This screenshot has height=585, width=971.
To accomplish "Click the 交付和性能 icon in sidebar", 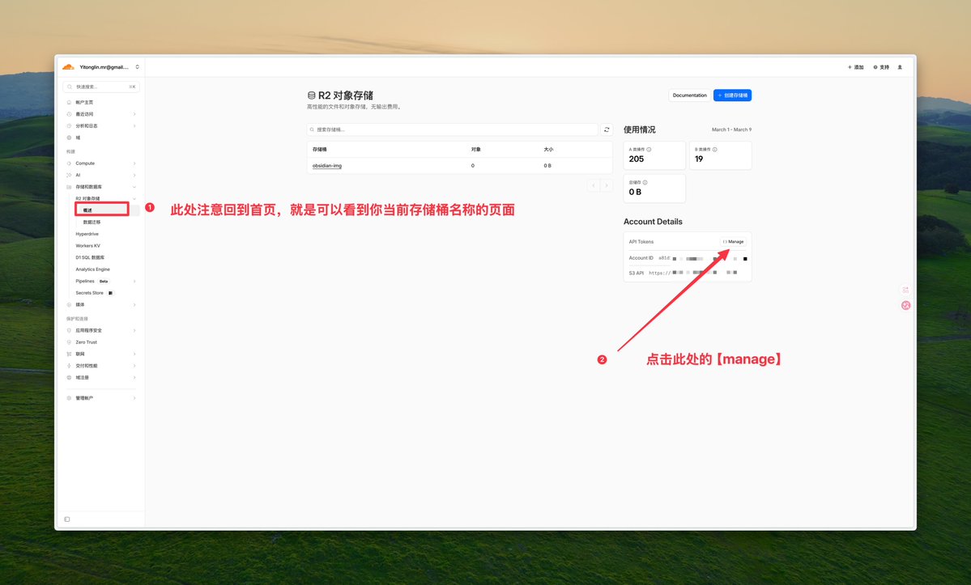I will click(x=69, y=366).
